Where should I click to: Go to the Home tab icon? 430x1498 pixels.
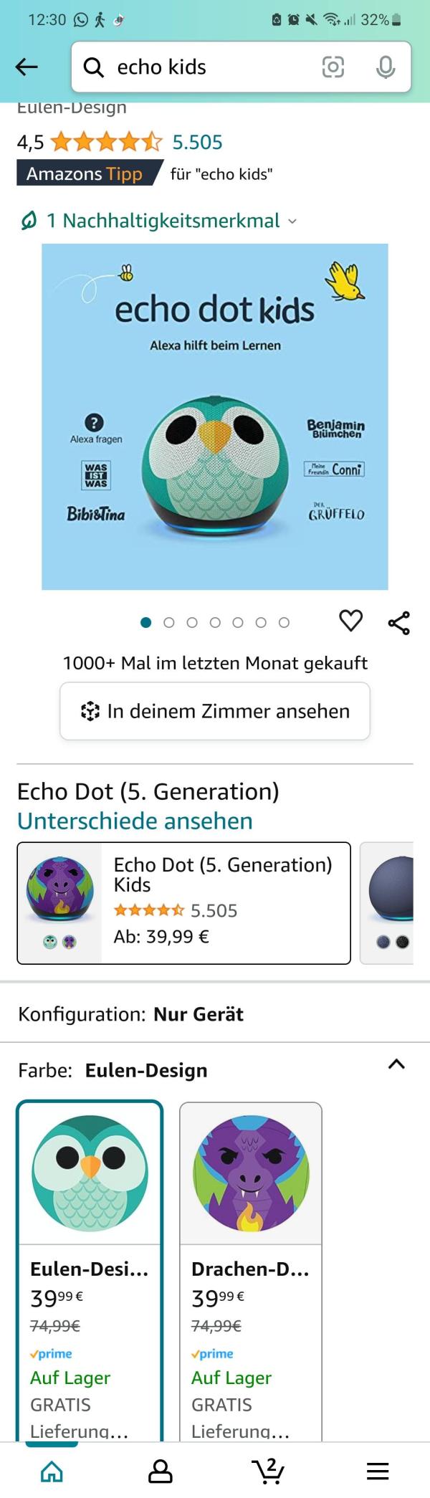point(52,1471)
